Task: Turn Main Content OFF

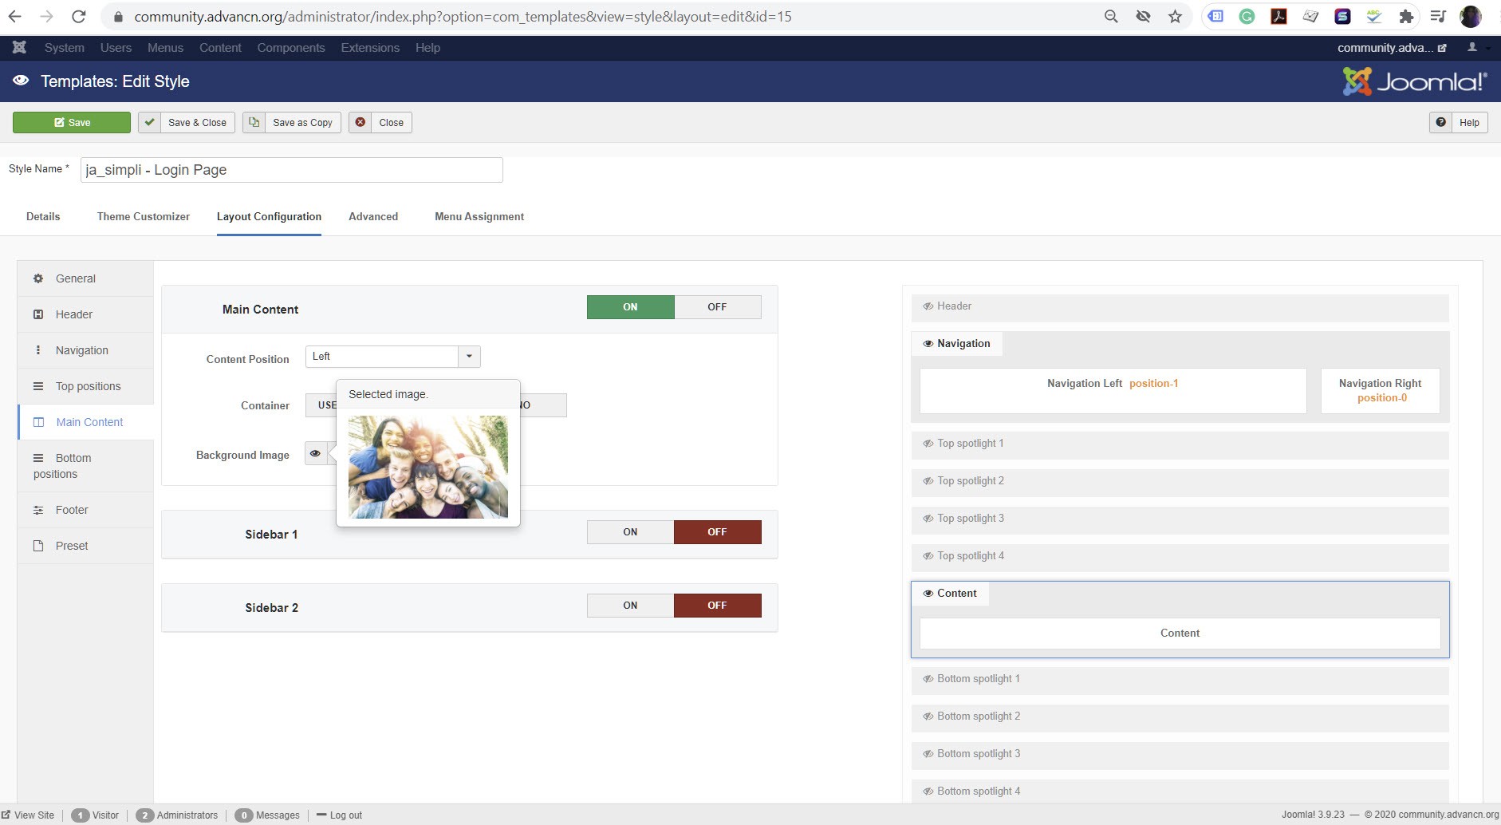Action: [x=717, y=307]
